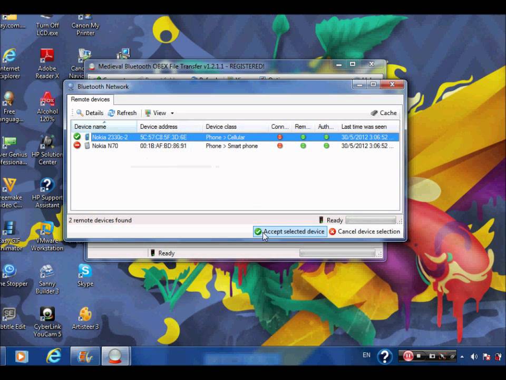The image size is (506, 380).
Task: Show hidden tray icons arrow
Action: coord(462,357)
